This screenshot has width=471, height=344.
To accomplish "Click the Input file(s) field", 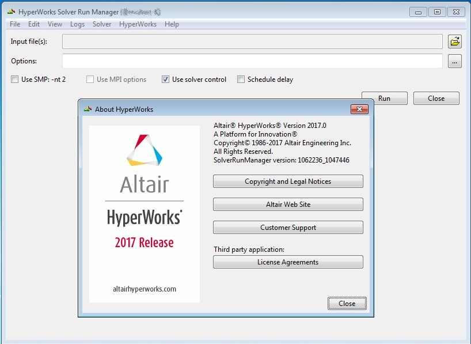I will 252,41.
